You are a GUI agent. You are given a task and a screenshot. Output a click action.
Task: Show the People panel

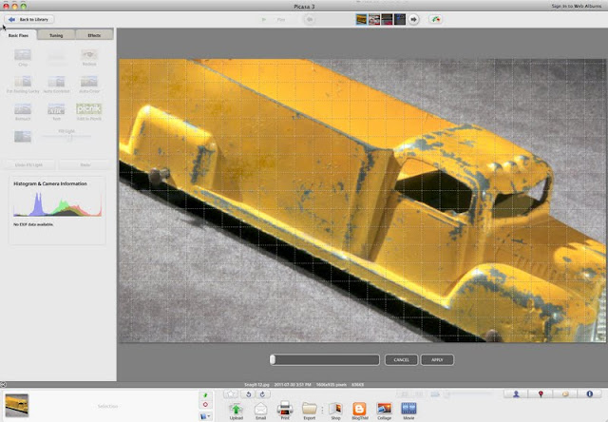516,394
